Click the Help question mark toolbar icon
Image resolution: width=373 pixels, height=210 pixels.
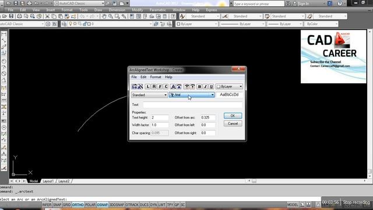[173, 16]
